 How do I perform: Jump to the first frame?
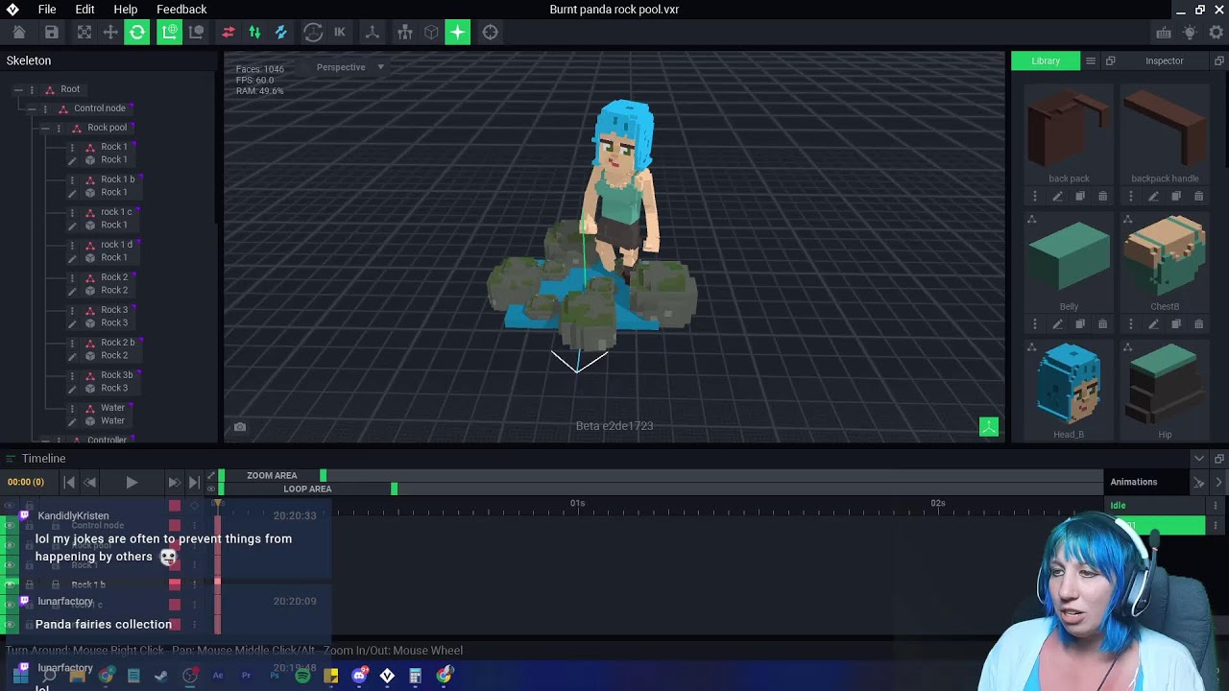pos(69,483)
